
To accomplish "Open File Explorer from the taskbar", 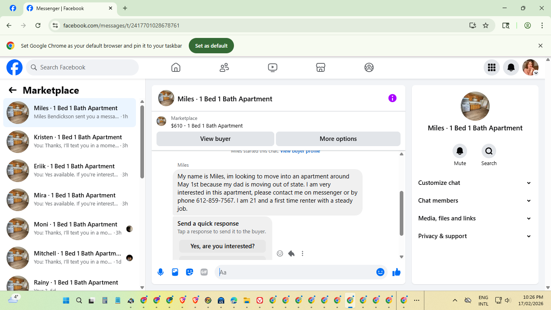I will pyautogui.click(x=247, y=300).
